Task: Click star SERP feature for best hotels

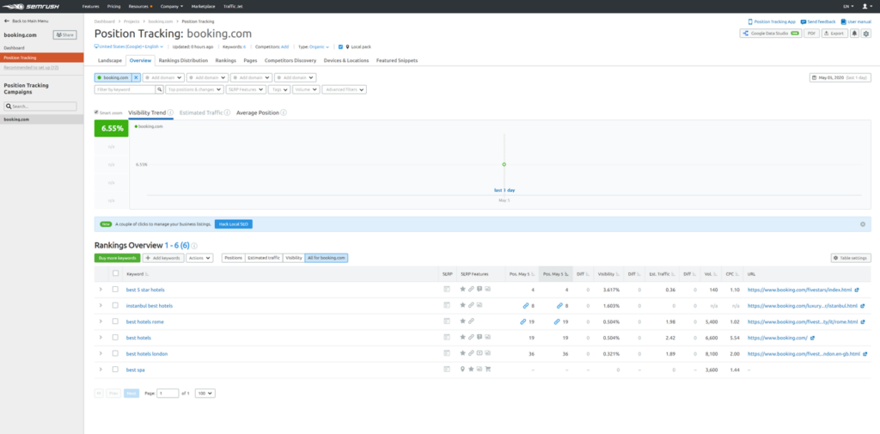Action: coord(463,338)
